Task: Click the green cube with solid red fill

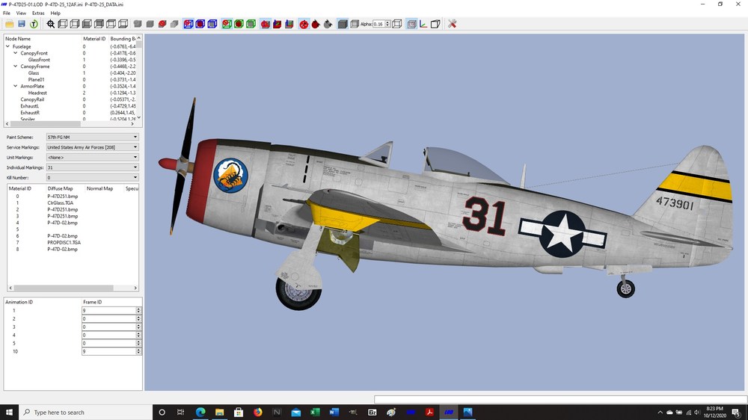Action: [239, 24]
